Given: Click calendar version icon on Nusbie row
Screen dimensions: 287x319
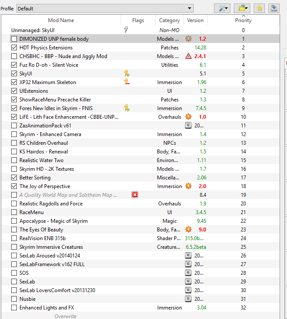Looking at the screenshot, I should (188, 299).
